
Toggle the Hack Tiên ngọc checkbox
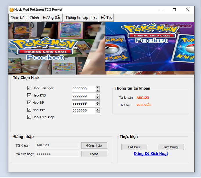tap(29, 88)
